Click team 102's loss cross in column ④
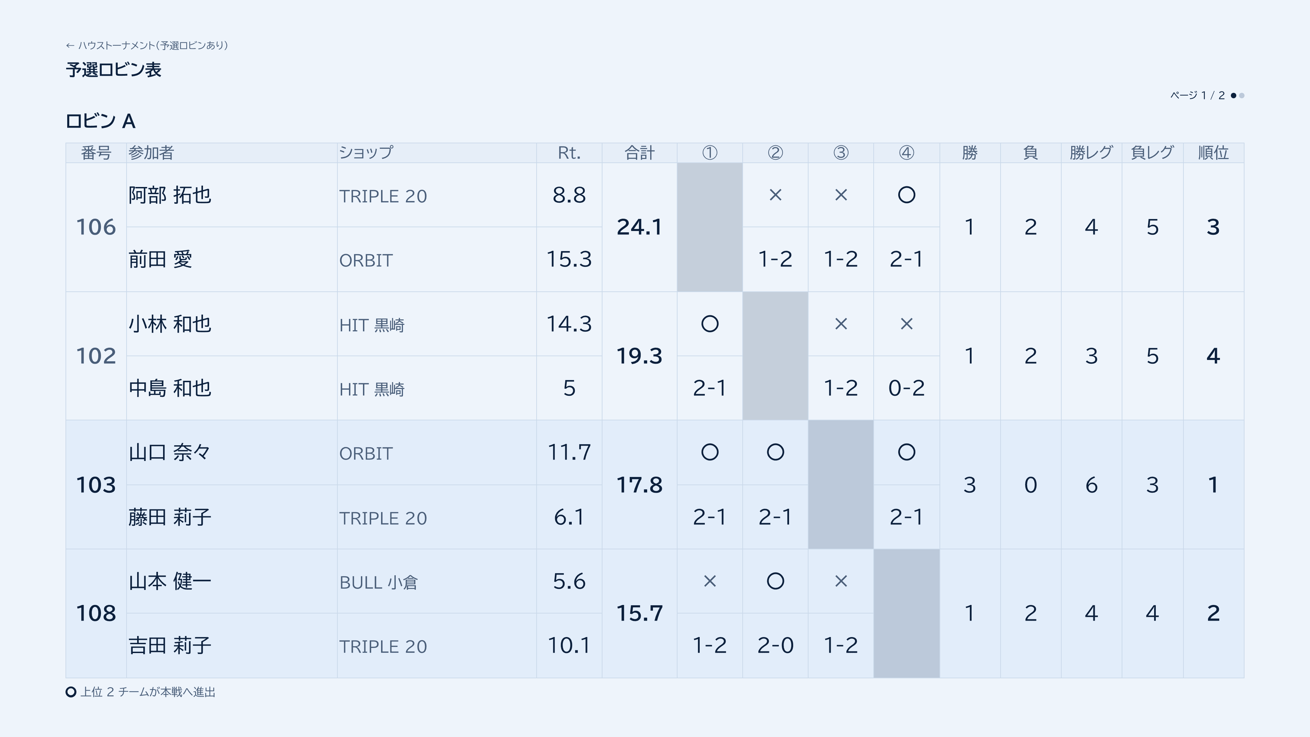 click(x=906, y=323)
